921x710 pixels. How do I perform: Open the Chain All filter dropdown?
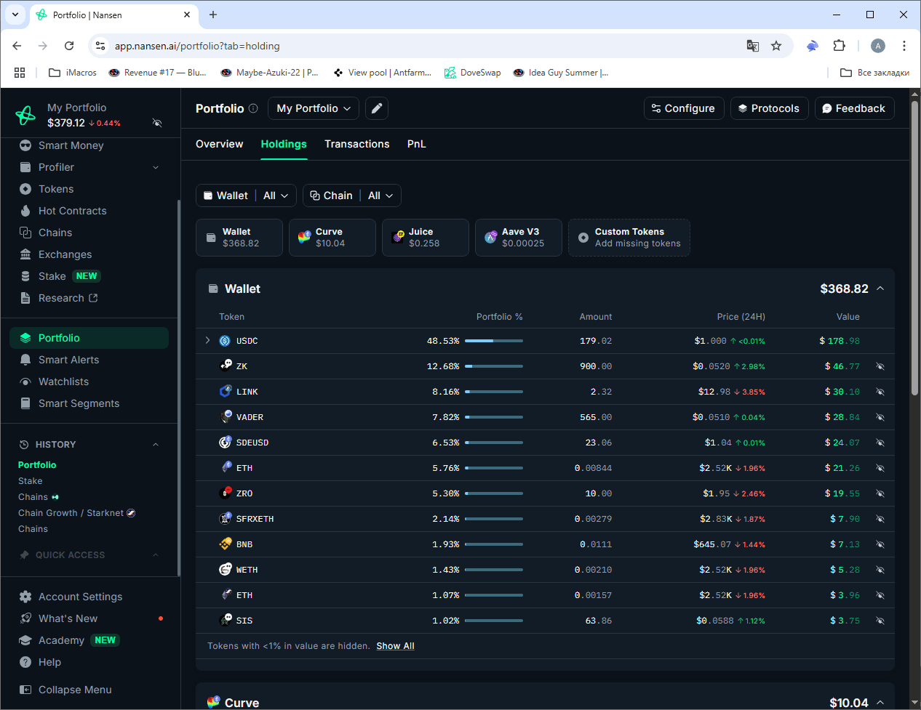click(x=352, y=195)
